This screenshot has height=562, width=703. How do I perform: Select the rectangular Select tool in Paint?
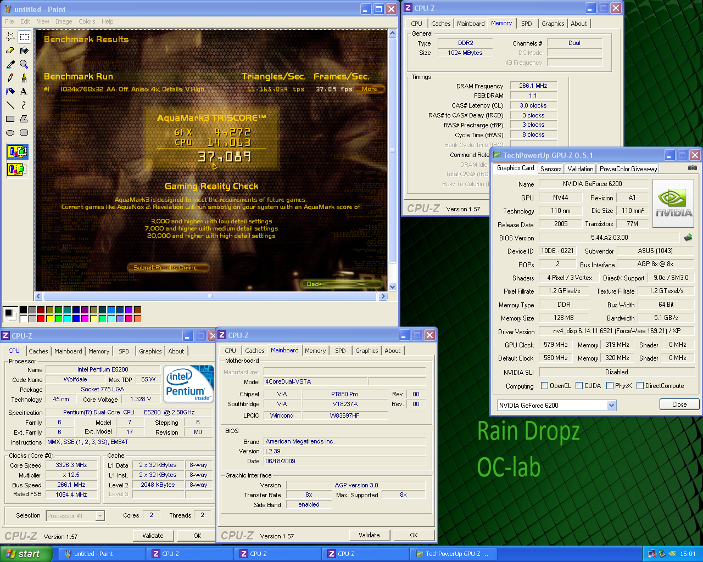click(24, 37)
